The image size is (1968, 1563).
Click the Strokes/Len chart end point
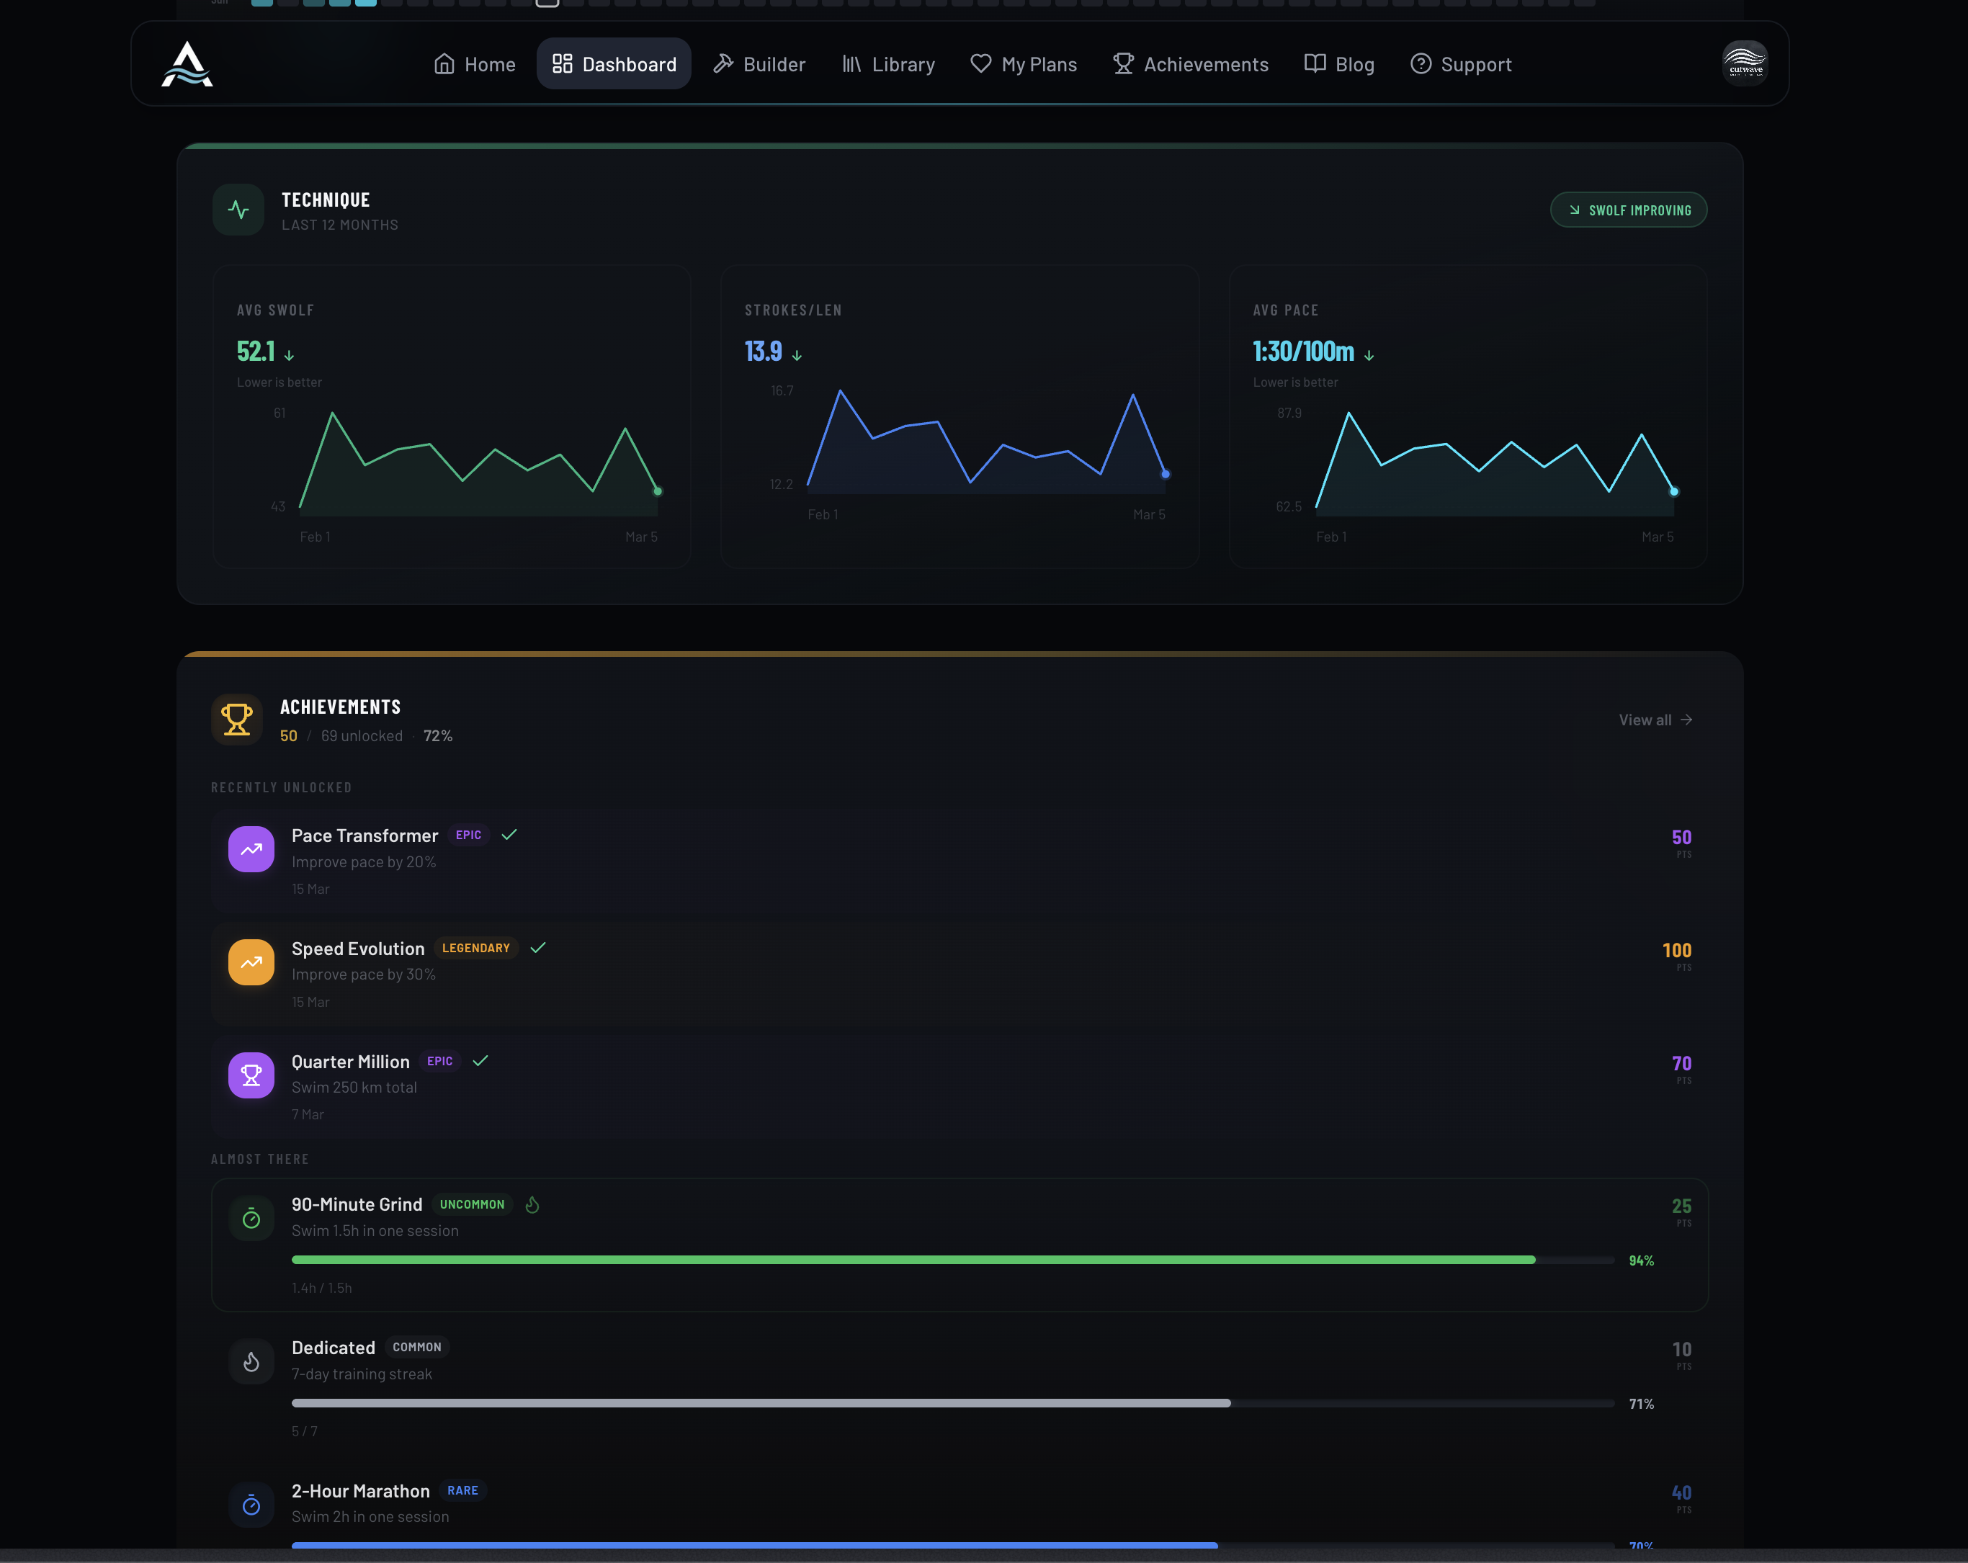[x=1165, y=474]
